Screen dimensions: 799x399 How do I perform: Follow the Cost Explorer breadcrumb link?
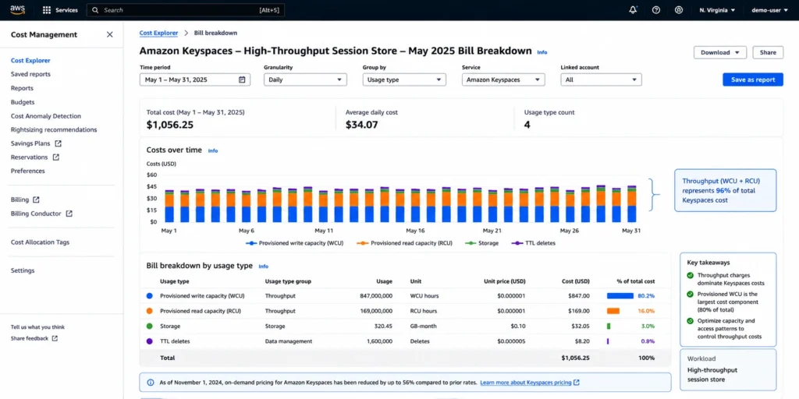(158, 33)
